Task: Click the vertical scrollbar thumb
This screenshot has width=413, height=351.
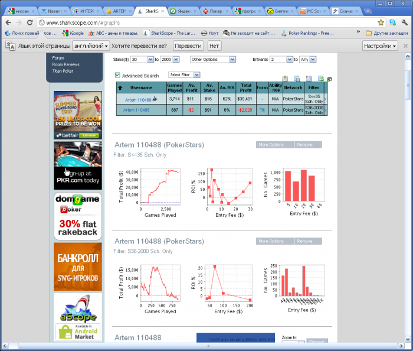Action: point(408,85)
